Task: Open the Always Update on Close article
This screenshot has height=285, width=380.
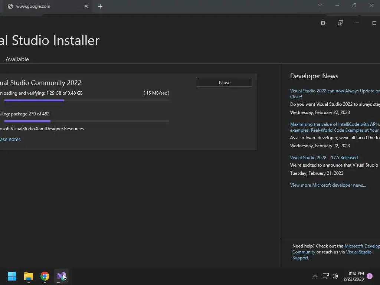Action: pyautogui.click(x=335, y=94)
